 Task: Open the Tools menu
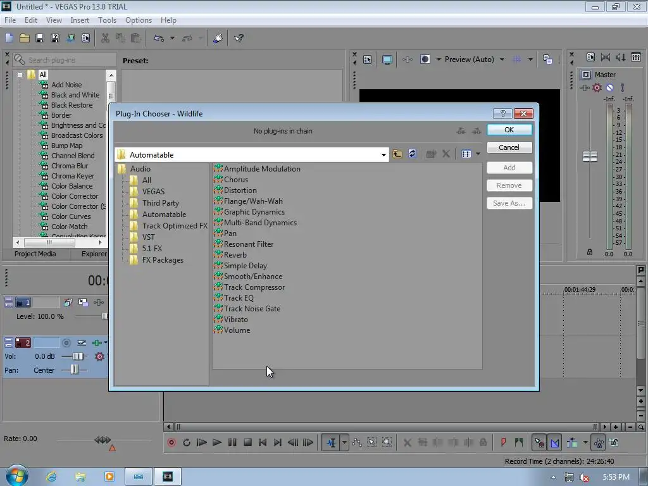coord(107,20)
